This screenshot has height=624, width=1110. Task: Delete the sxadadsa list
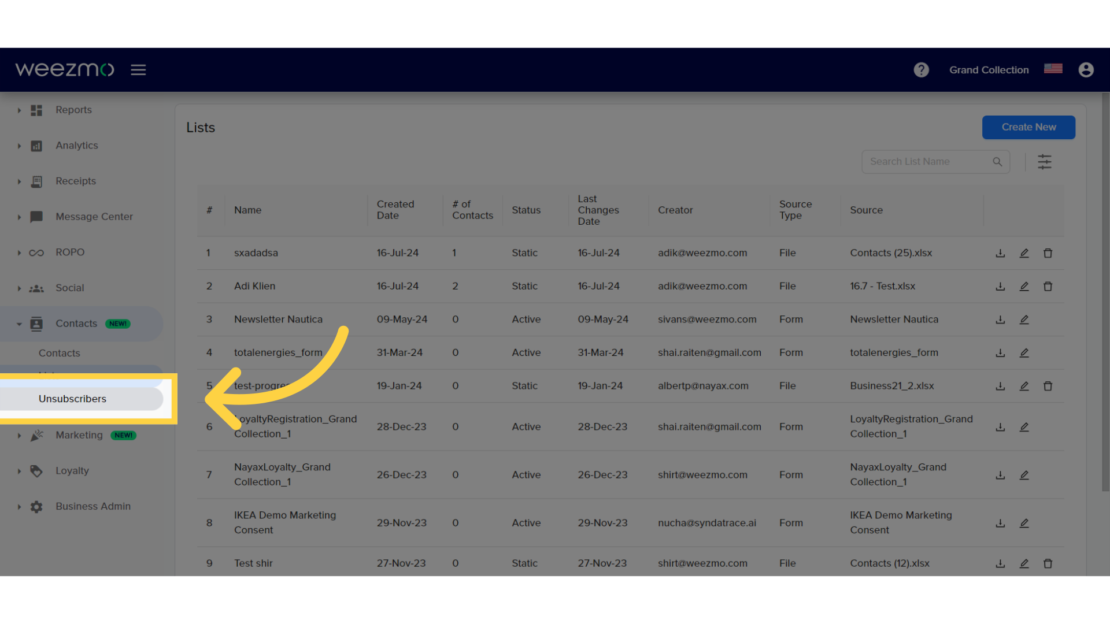[1048, 253]
